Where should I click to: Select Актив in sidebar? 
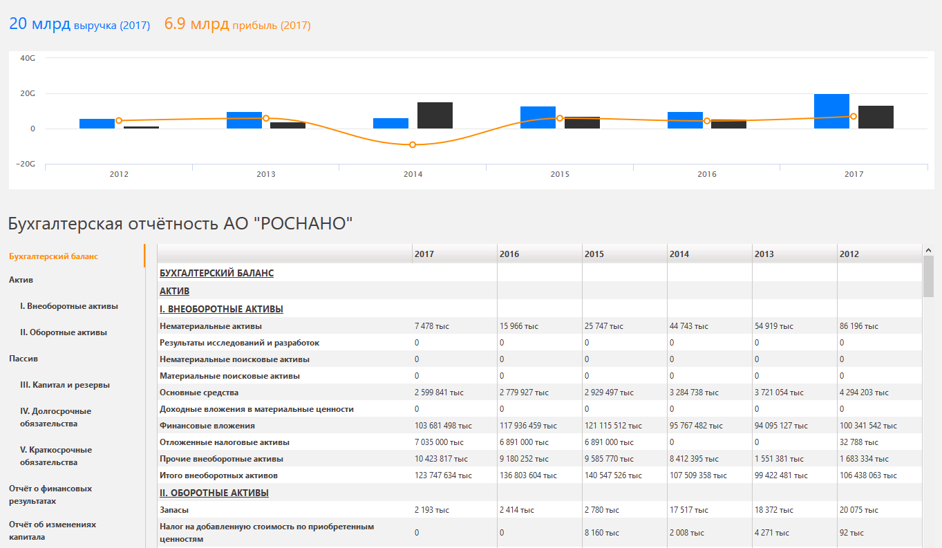pyautogui.click(x=21, y=280)
